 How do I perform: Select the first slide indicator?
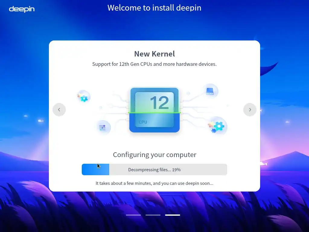[133, 215]
